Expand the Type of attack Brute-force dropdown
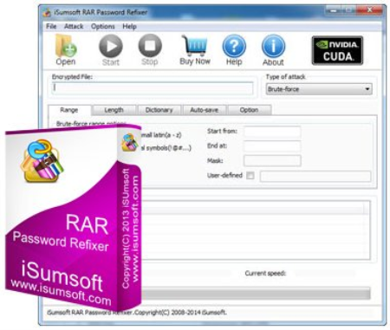390x330 pixels. (319, 89)
